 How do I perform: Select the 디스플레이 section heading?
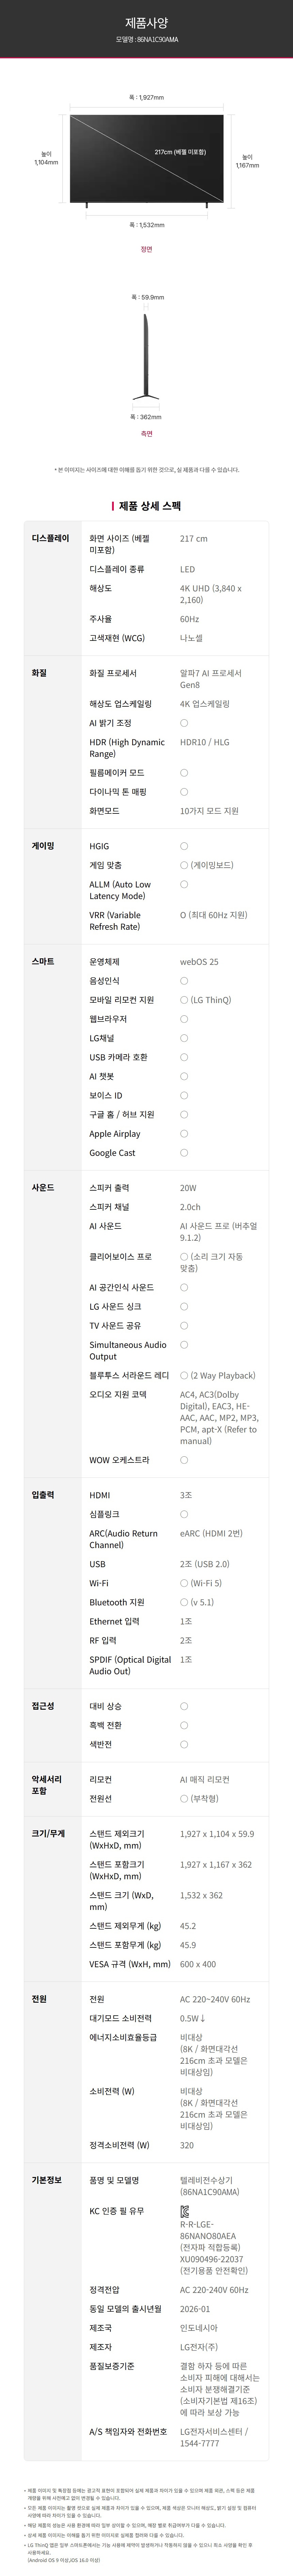(51, 538)
